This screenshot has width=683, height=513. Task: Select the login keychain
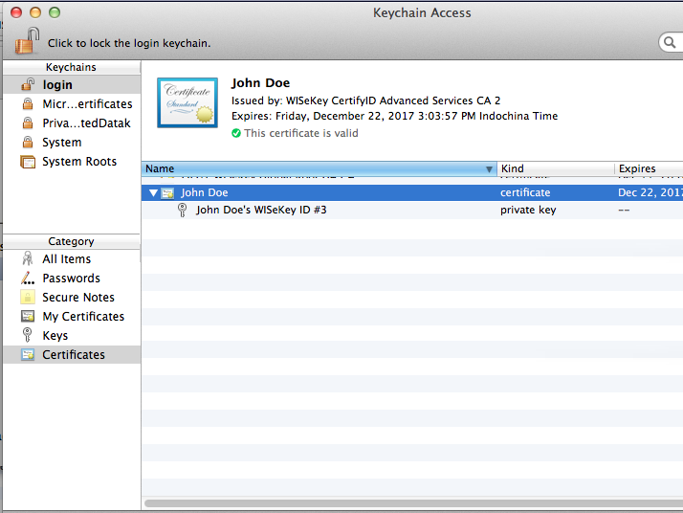pos(72,84)
